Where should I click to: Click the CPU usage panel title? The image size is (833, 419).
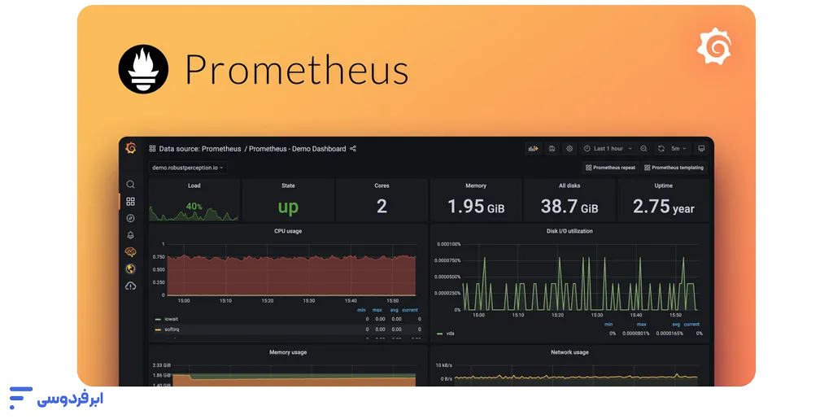tap(288, 231)
